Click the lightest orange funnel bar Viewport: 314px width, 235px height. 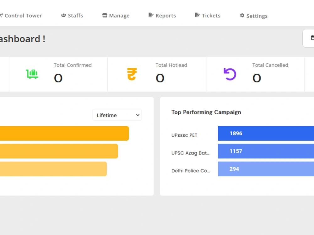(53, 169)
